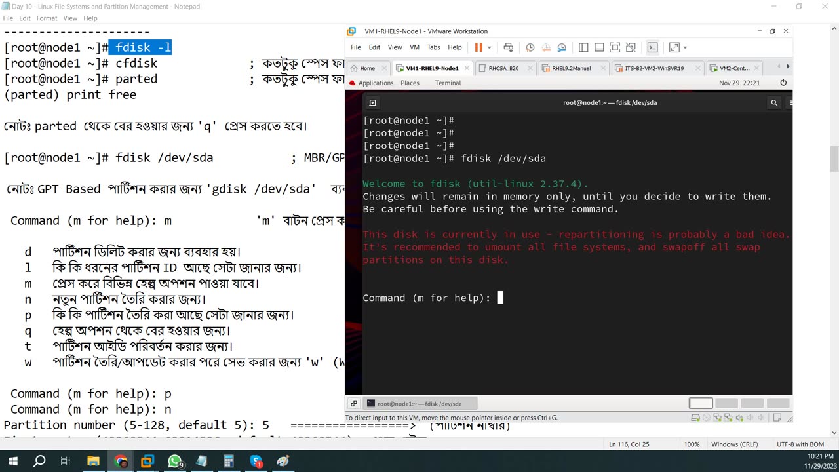The width and height of the screenshot is (839, 472).
Task: Open the Skype taskbar icon
Action: tap(256, 462)
